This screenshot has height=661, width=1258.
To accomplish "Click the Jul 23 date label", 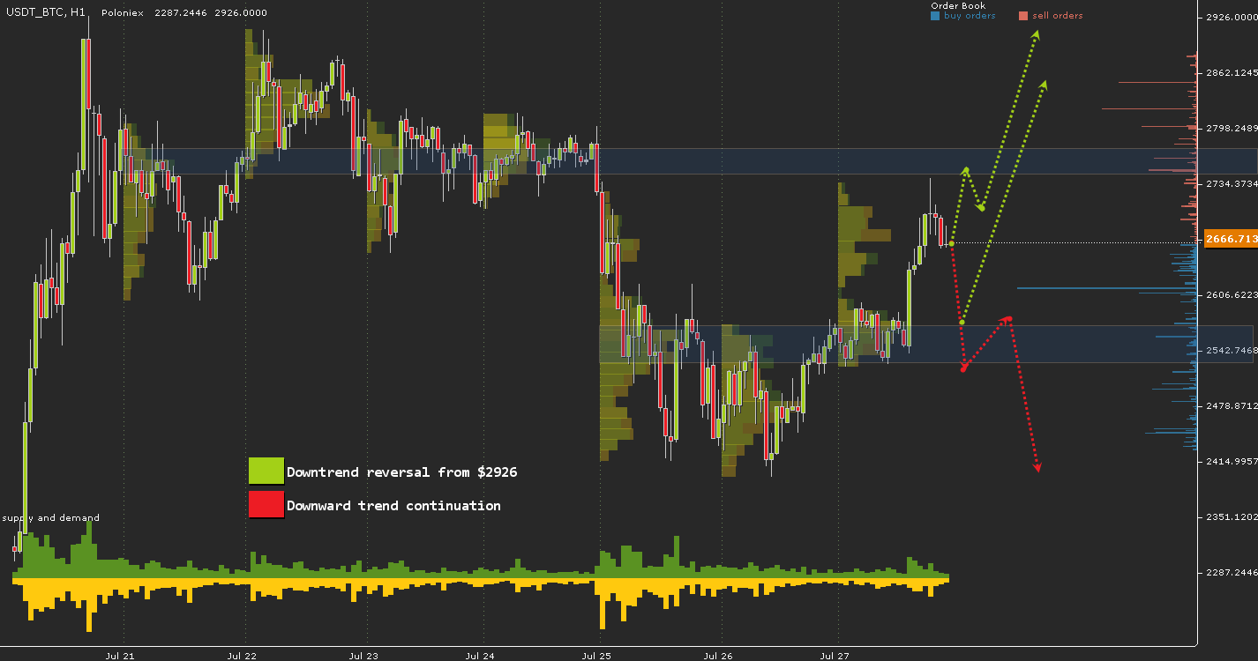I will (x=363, y=656).
